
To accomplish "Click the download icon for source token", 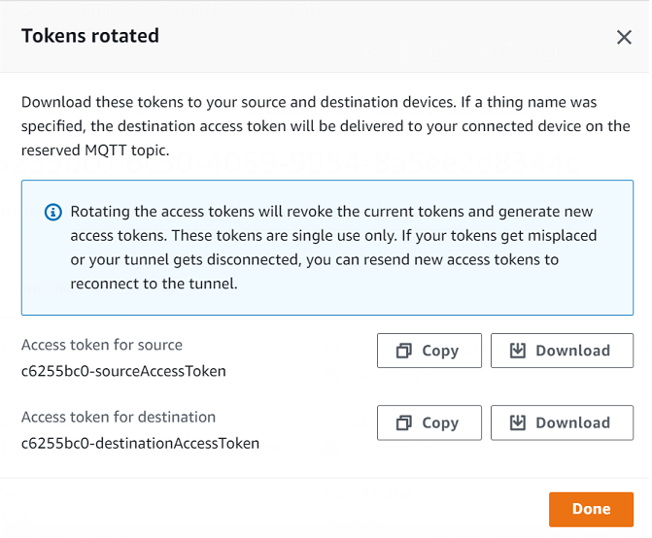I will point(518,351).
